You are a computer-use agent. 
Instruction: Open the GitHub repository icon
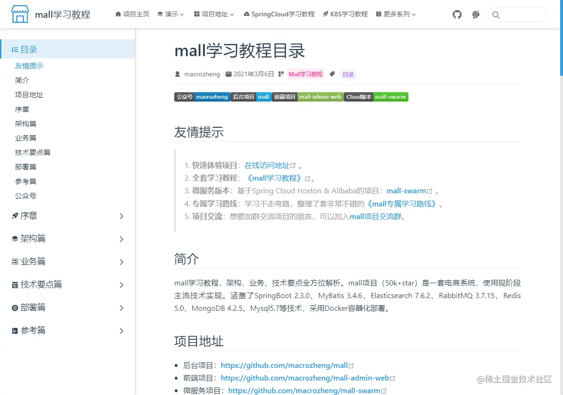457,15
